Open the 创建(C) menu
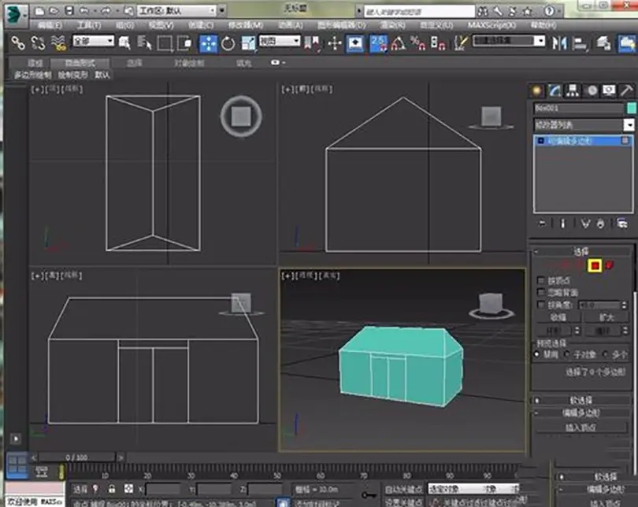The height and width of the screenshot is (507, 638). pyautogui.click(x=201, y=25)
